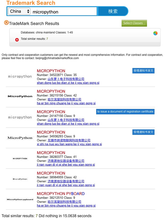Open Chinese owner name link for trademark 38280377
Image resolution: width=167 pixels, height=220 pixels.
[66, 161]
